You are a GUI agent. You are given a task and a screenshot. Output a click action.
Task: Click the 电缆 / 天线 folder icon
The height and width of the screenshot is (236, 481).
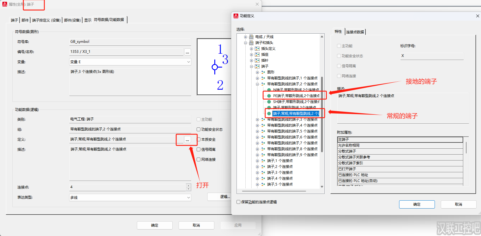(251, 37)
